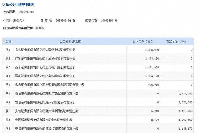This screenshot has height=133, width=201.
Task: Click the stock name *欣泰 (300372)
Action: coord(14,20)
